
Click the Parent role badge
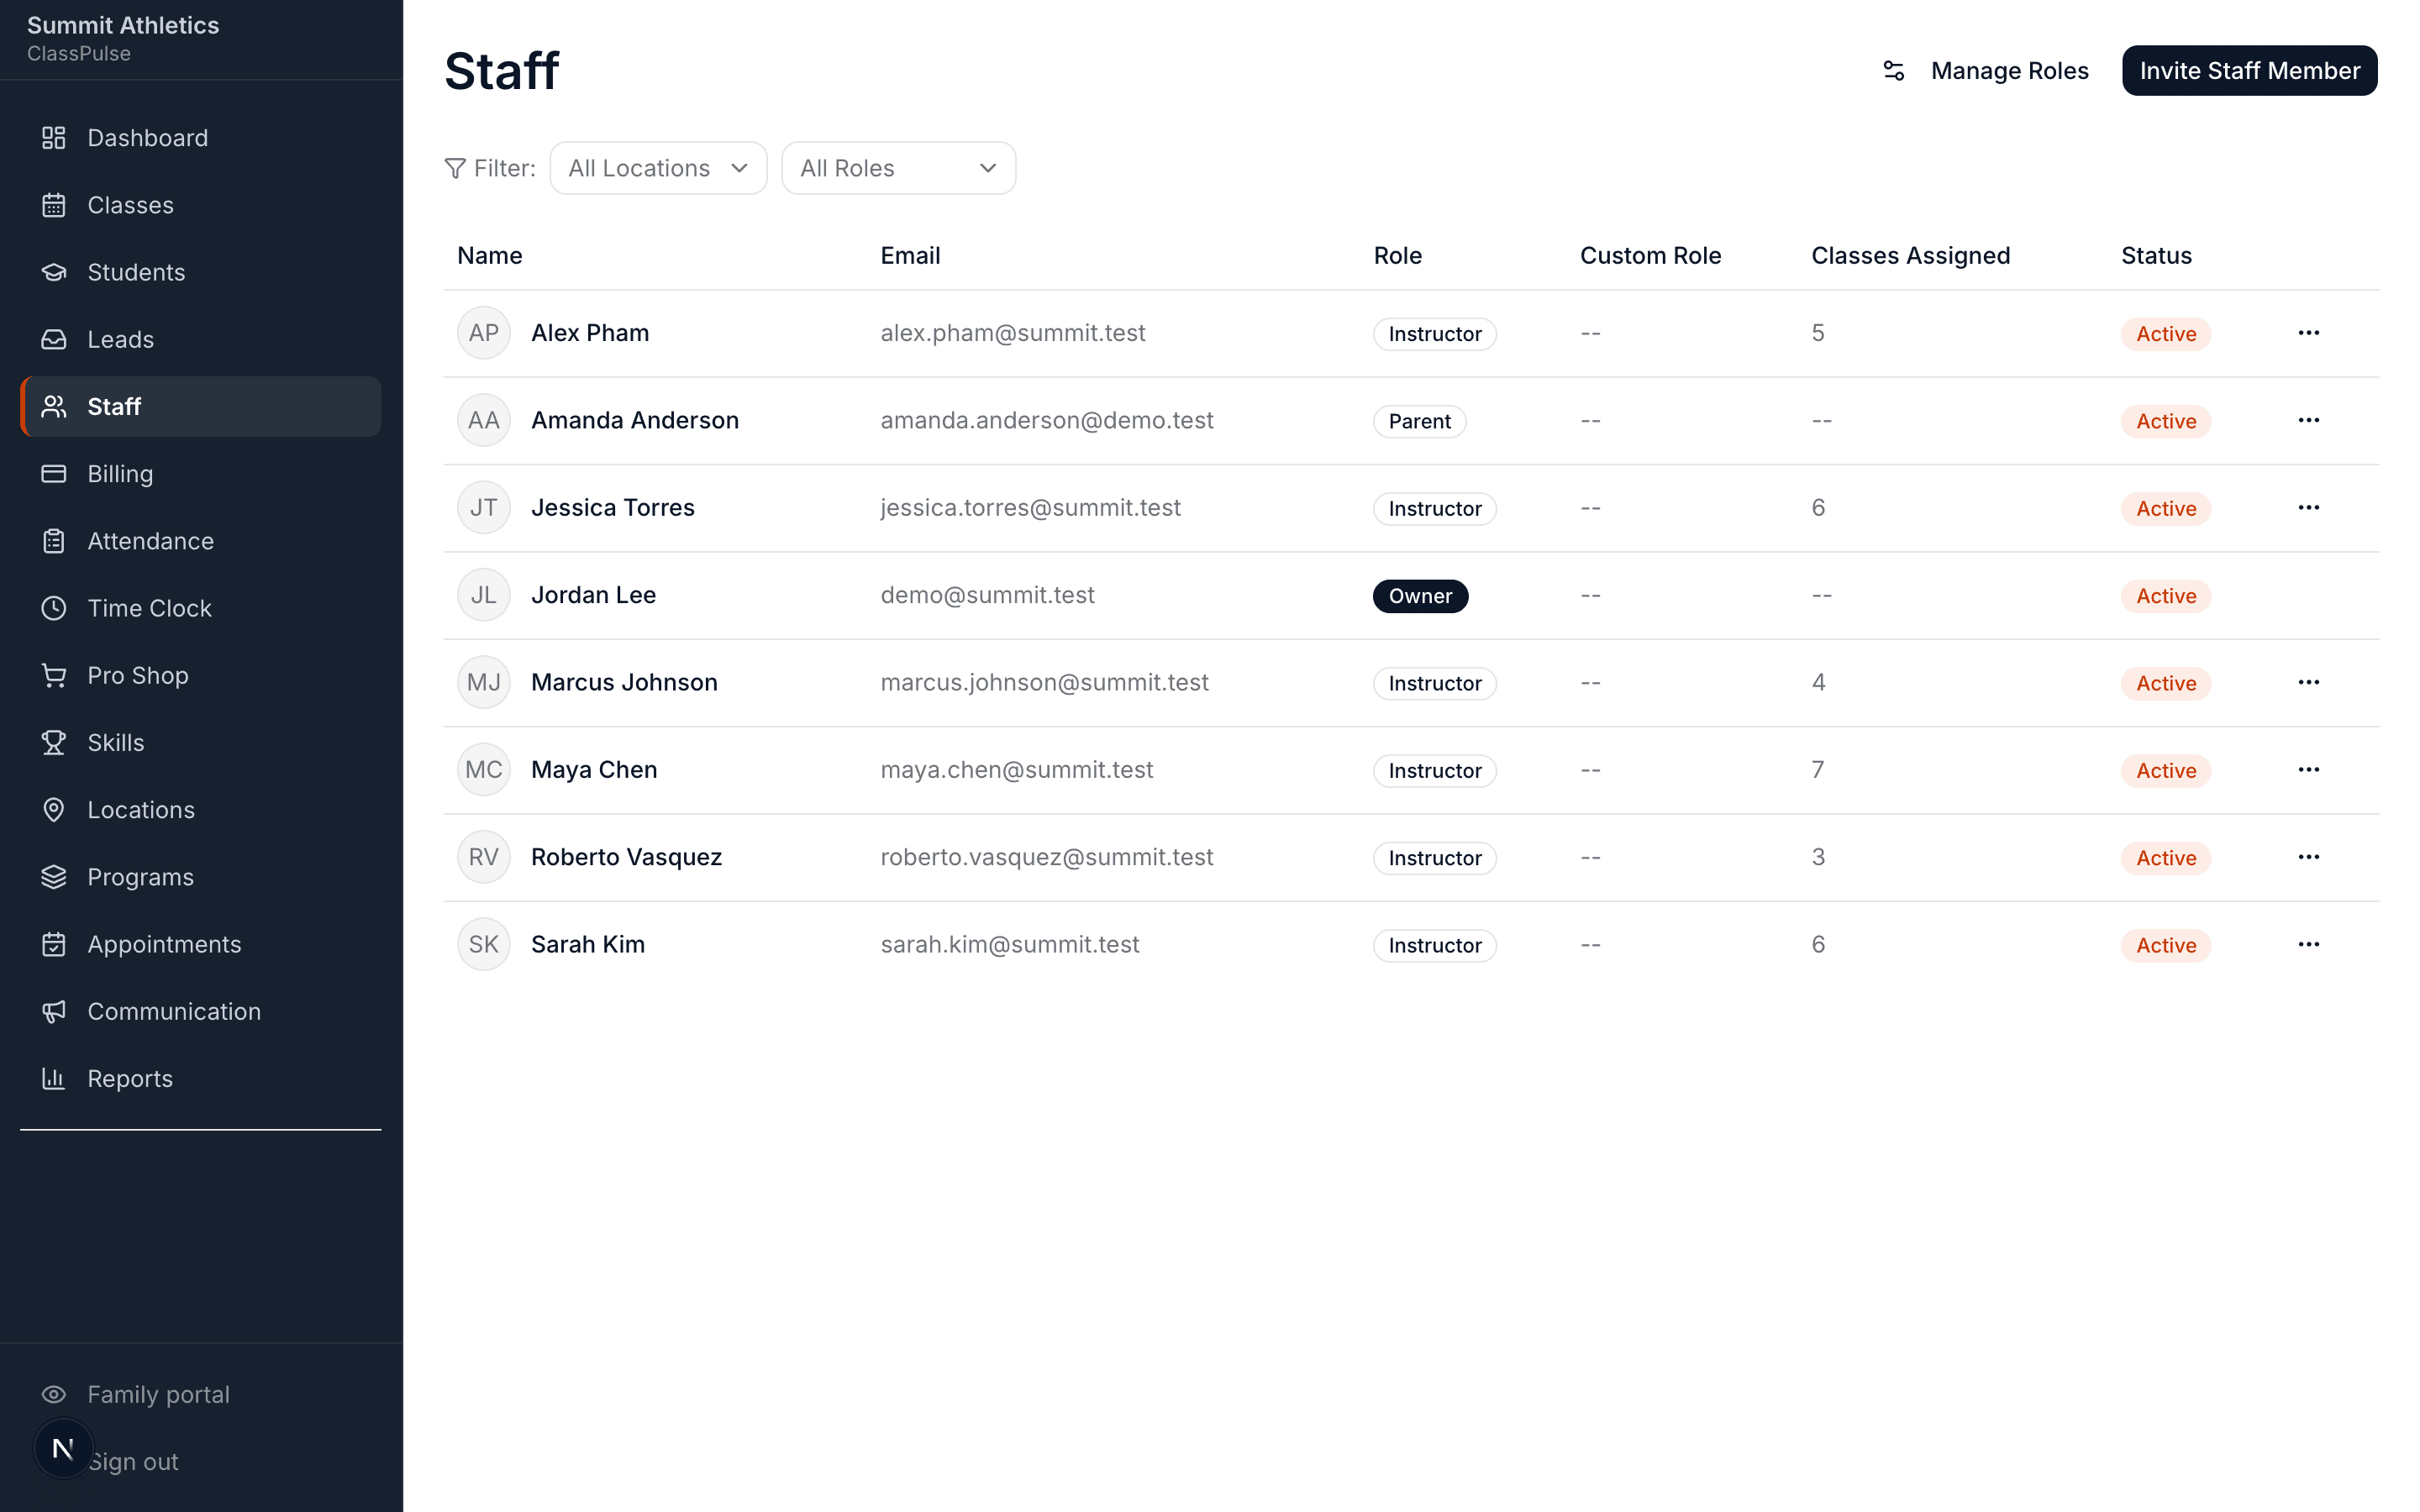coord(1419,421)
